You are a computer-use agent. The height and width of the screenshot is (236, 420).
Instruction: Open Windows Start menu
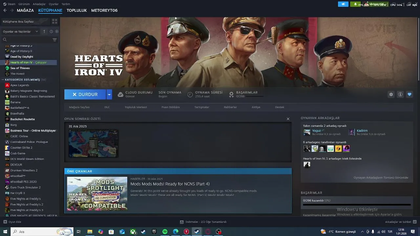[x=5, y=232]
